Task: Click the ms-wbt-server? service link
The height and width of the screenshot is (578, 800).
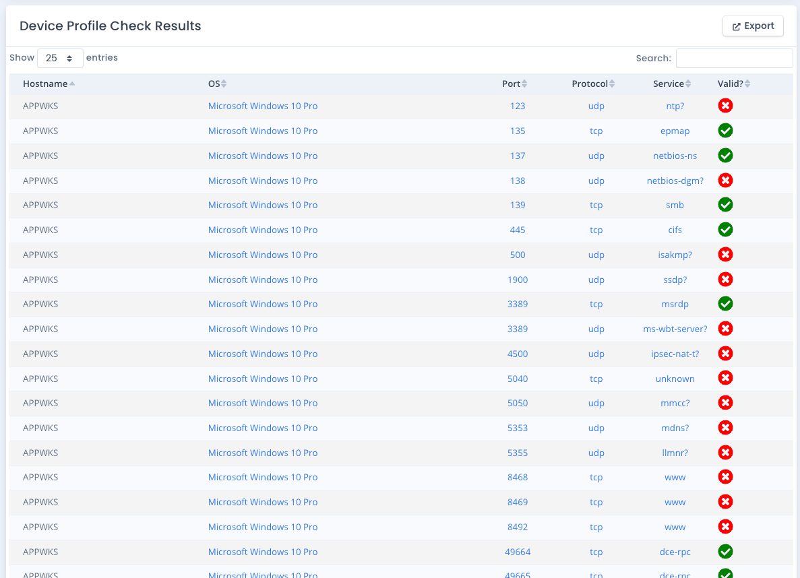Action: tap(675, 329)
